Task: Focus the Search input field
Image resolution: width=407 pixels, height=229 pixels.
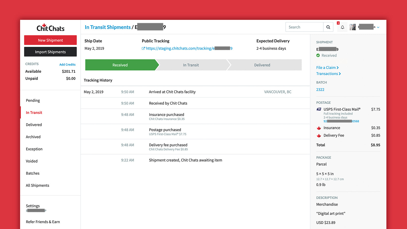Action: point(304,27)
